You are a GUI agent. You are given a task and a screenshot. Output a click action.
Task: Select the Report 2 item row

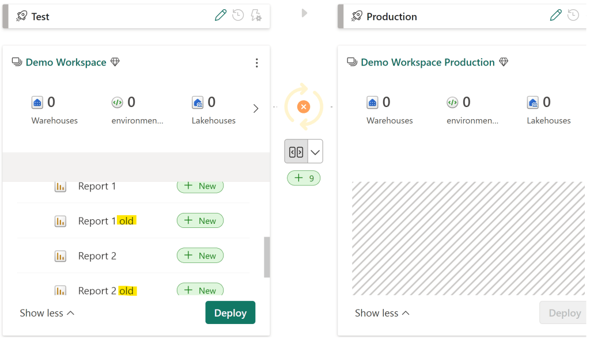coord(97,256)
